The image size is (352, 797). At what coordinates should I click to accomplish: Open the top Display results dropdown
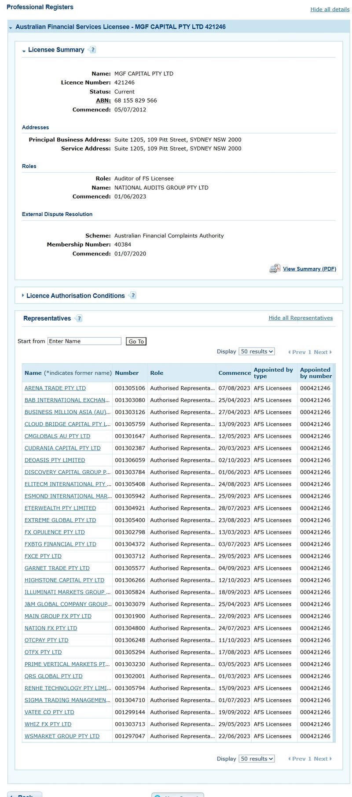[257, 351]
